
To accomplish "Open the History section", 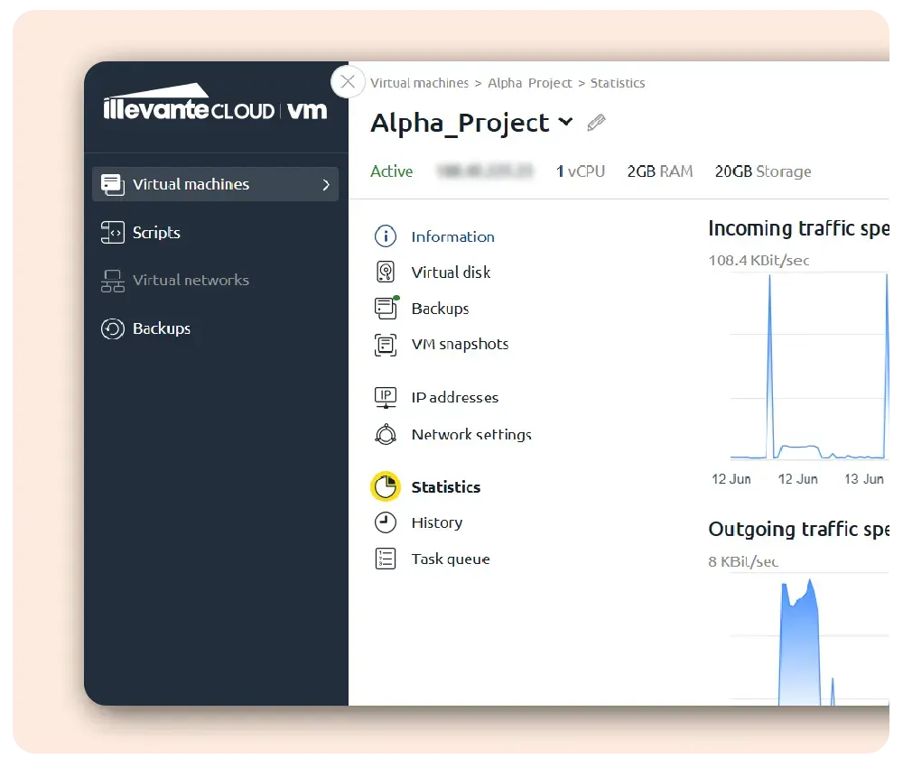I will pos(437,523).
